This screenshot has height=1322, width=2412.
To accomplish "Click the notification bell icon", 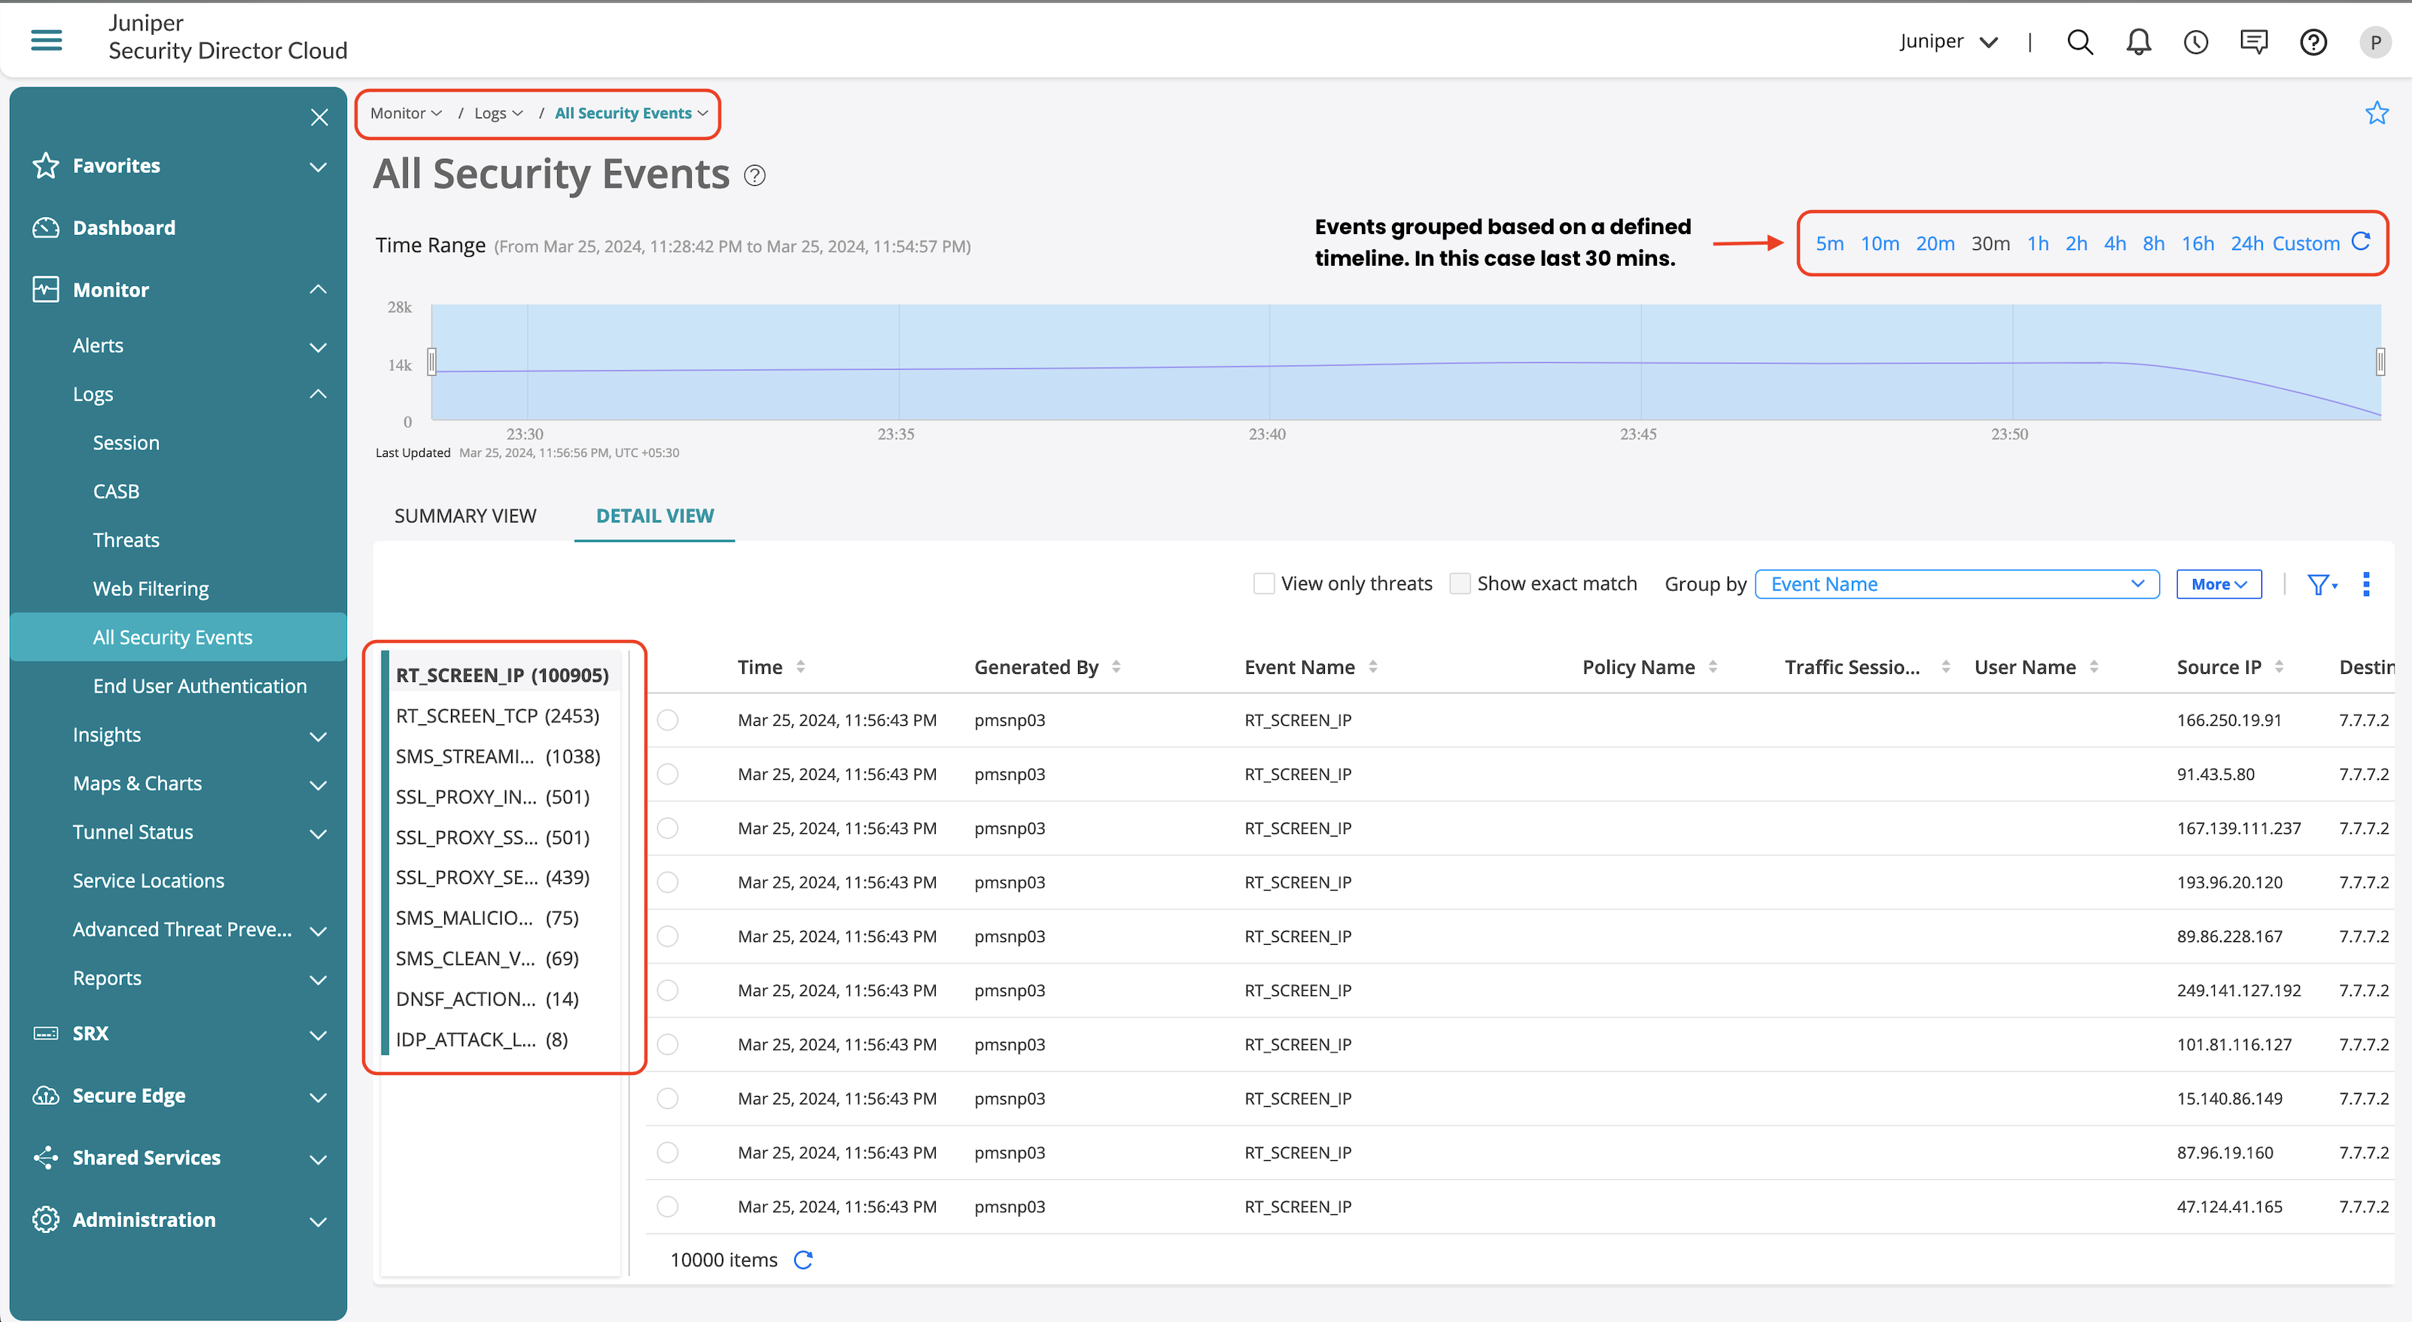I will click(2138, 42).
